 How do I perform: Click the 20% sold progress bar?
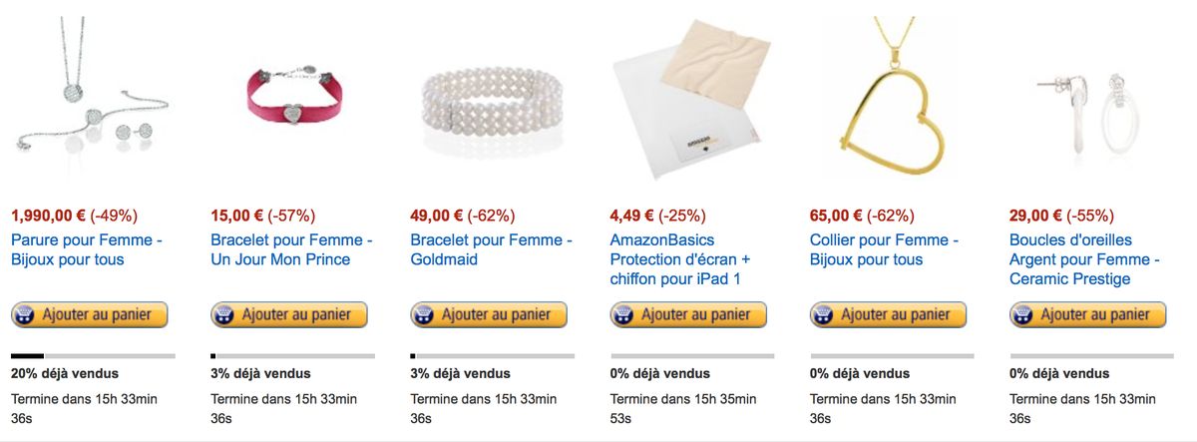tap(93, 355)
